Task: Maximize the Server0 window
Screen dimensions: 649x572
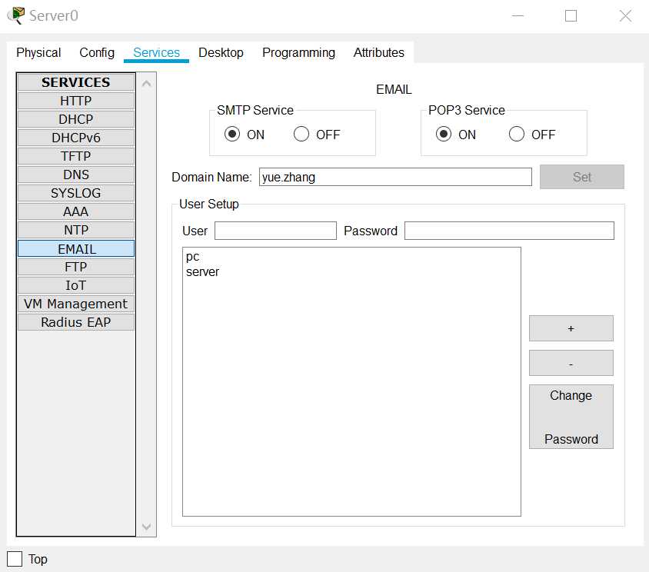Action: pyautogui.click(x=571, y=15)
